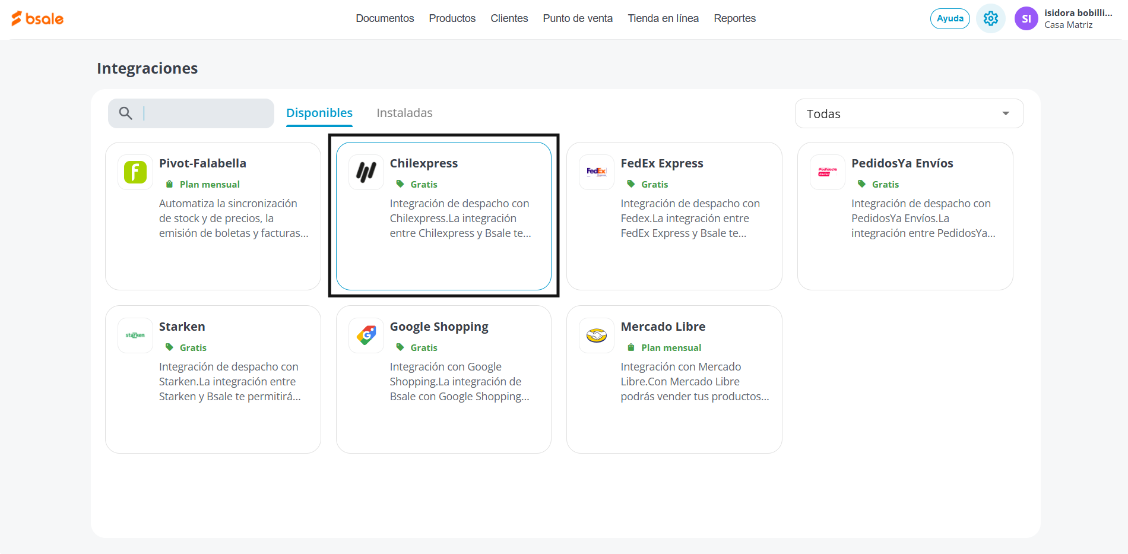Click Mercado Libre's description text
This screenshot has height=554, width=1128.
click(x=695, y=382)
